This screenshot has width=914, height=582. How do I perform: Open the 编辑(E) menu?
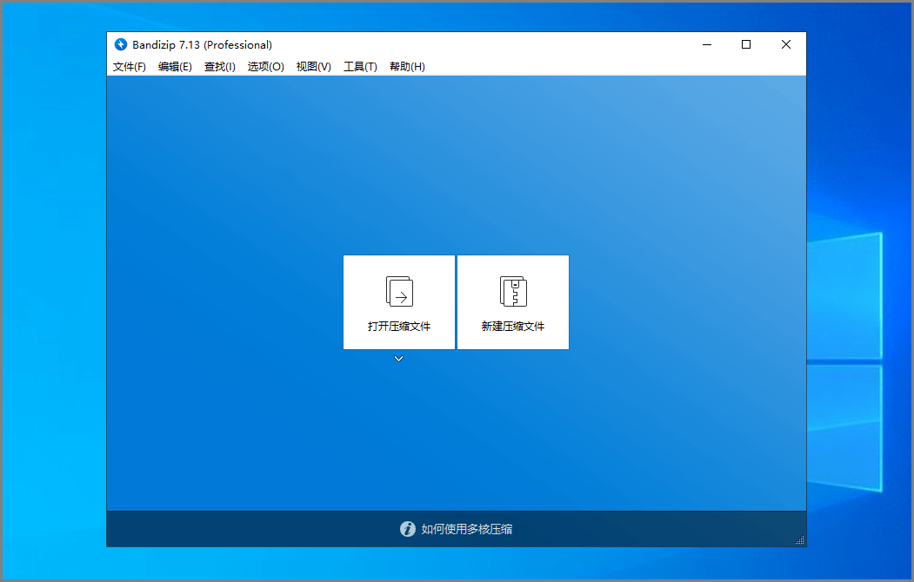click(x=175, y=66)
